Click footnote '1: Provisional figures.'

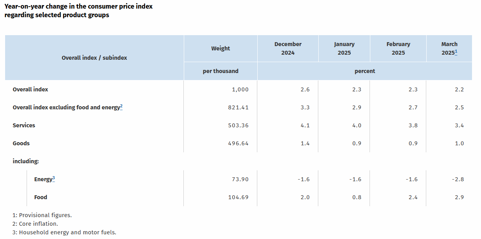click(42, 215)
